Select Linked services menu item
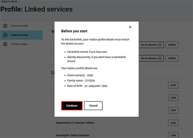Viewport: 193px width, 138px height. click(x=20, y=35)
